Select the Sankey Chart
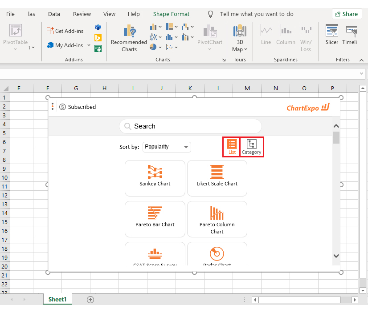The image size is (368, 313). click(155, 178)
